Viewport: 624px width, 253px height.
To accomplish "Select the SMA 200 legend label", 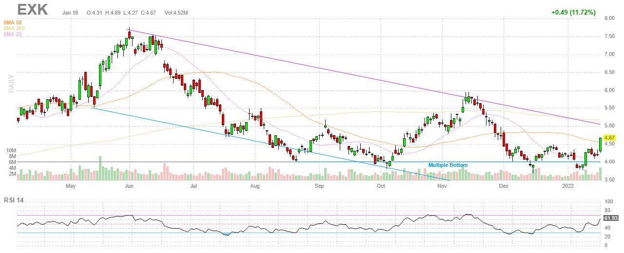I will click(13, 28).
